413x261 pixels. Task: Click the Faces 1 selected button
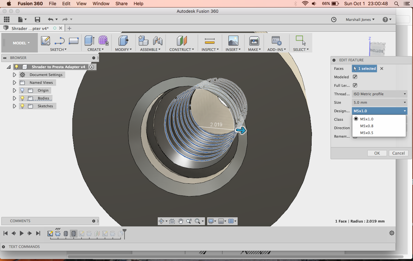[364, 69]
